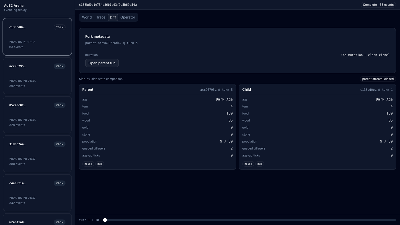Click the 'house' tag in Child panel
Screen dimensions: 400x225
pyautogui.click(x=248, y=164)
